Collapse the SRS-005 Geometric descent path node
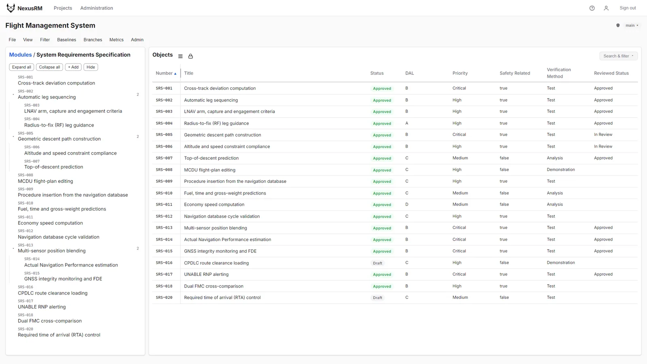The width and height of the screenshot is (647, 364). [x=13, y=136]
